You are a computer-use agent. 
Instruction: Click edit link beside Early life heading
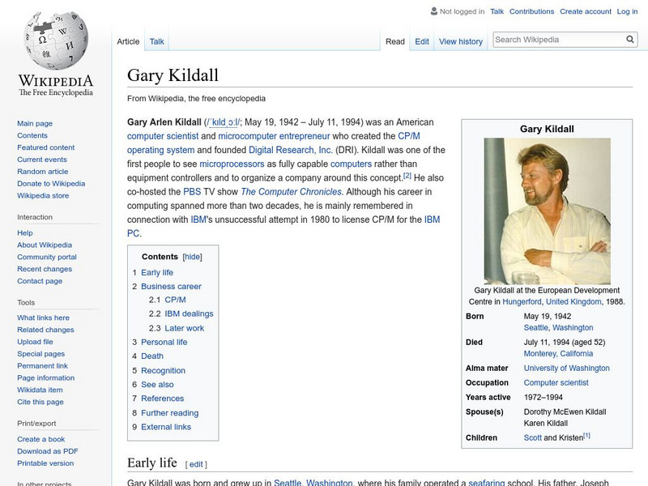pyautogui.click(x=196, y=464)
